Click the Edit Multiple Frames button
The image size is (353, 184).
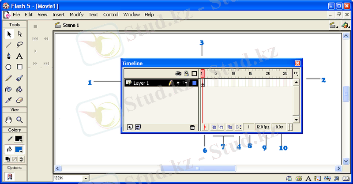click(229, 127)
